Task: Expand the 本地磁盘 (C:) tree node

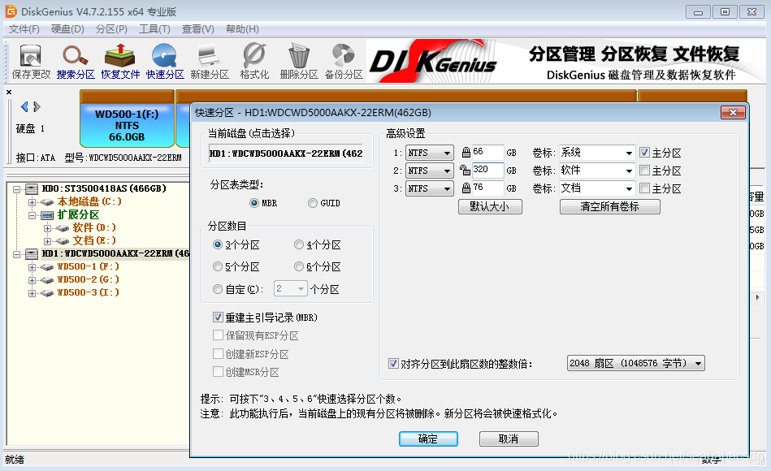Action: click(32, 202)
